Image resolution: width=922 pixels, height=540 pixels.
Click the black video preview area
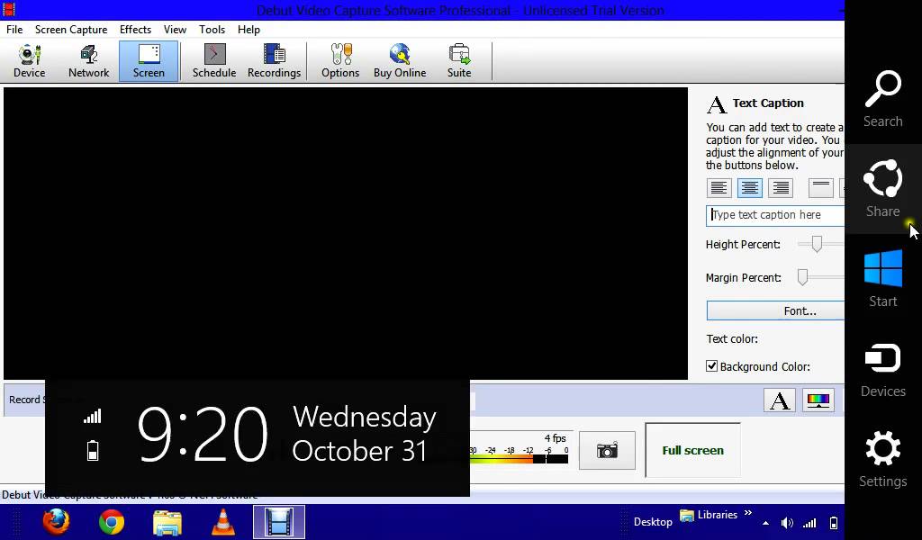[x=346, y=233]
